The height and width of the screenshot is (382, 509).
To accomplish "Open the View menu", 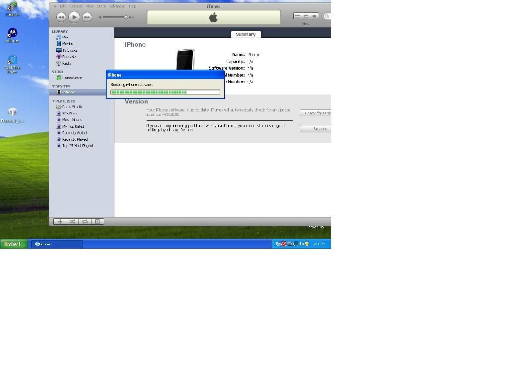I will (x=90, y=6).
